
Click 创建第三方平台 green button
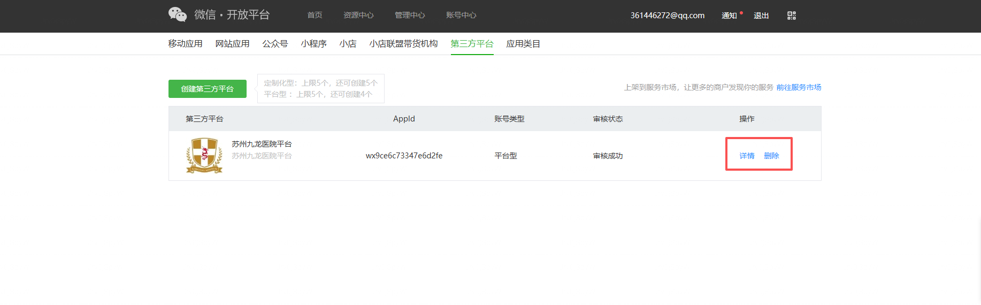[x=208, y=89]
